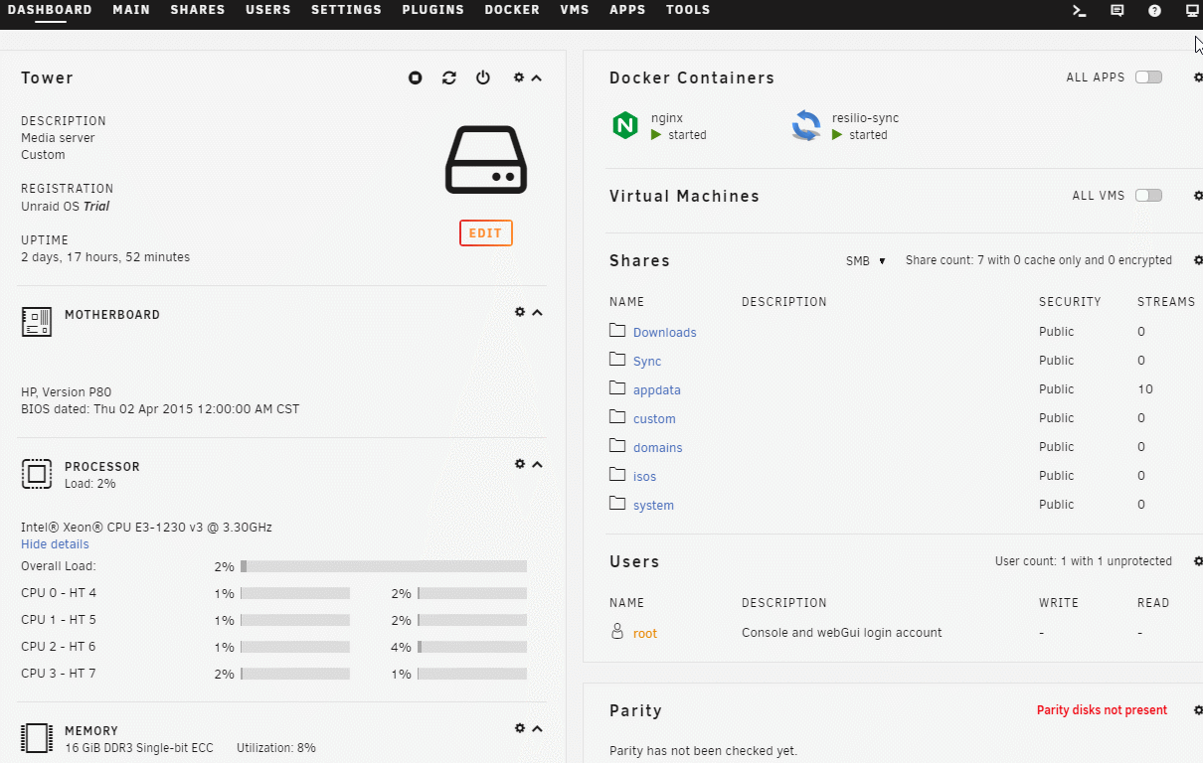
Task: Open the appdata share link
Action: [656, 390]
